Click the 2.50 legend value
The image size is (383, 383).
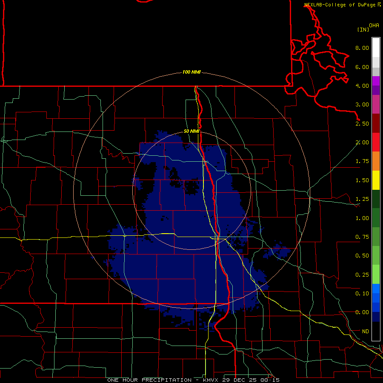[x=362, y=123]
